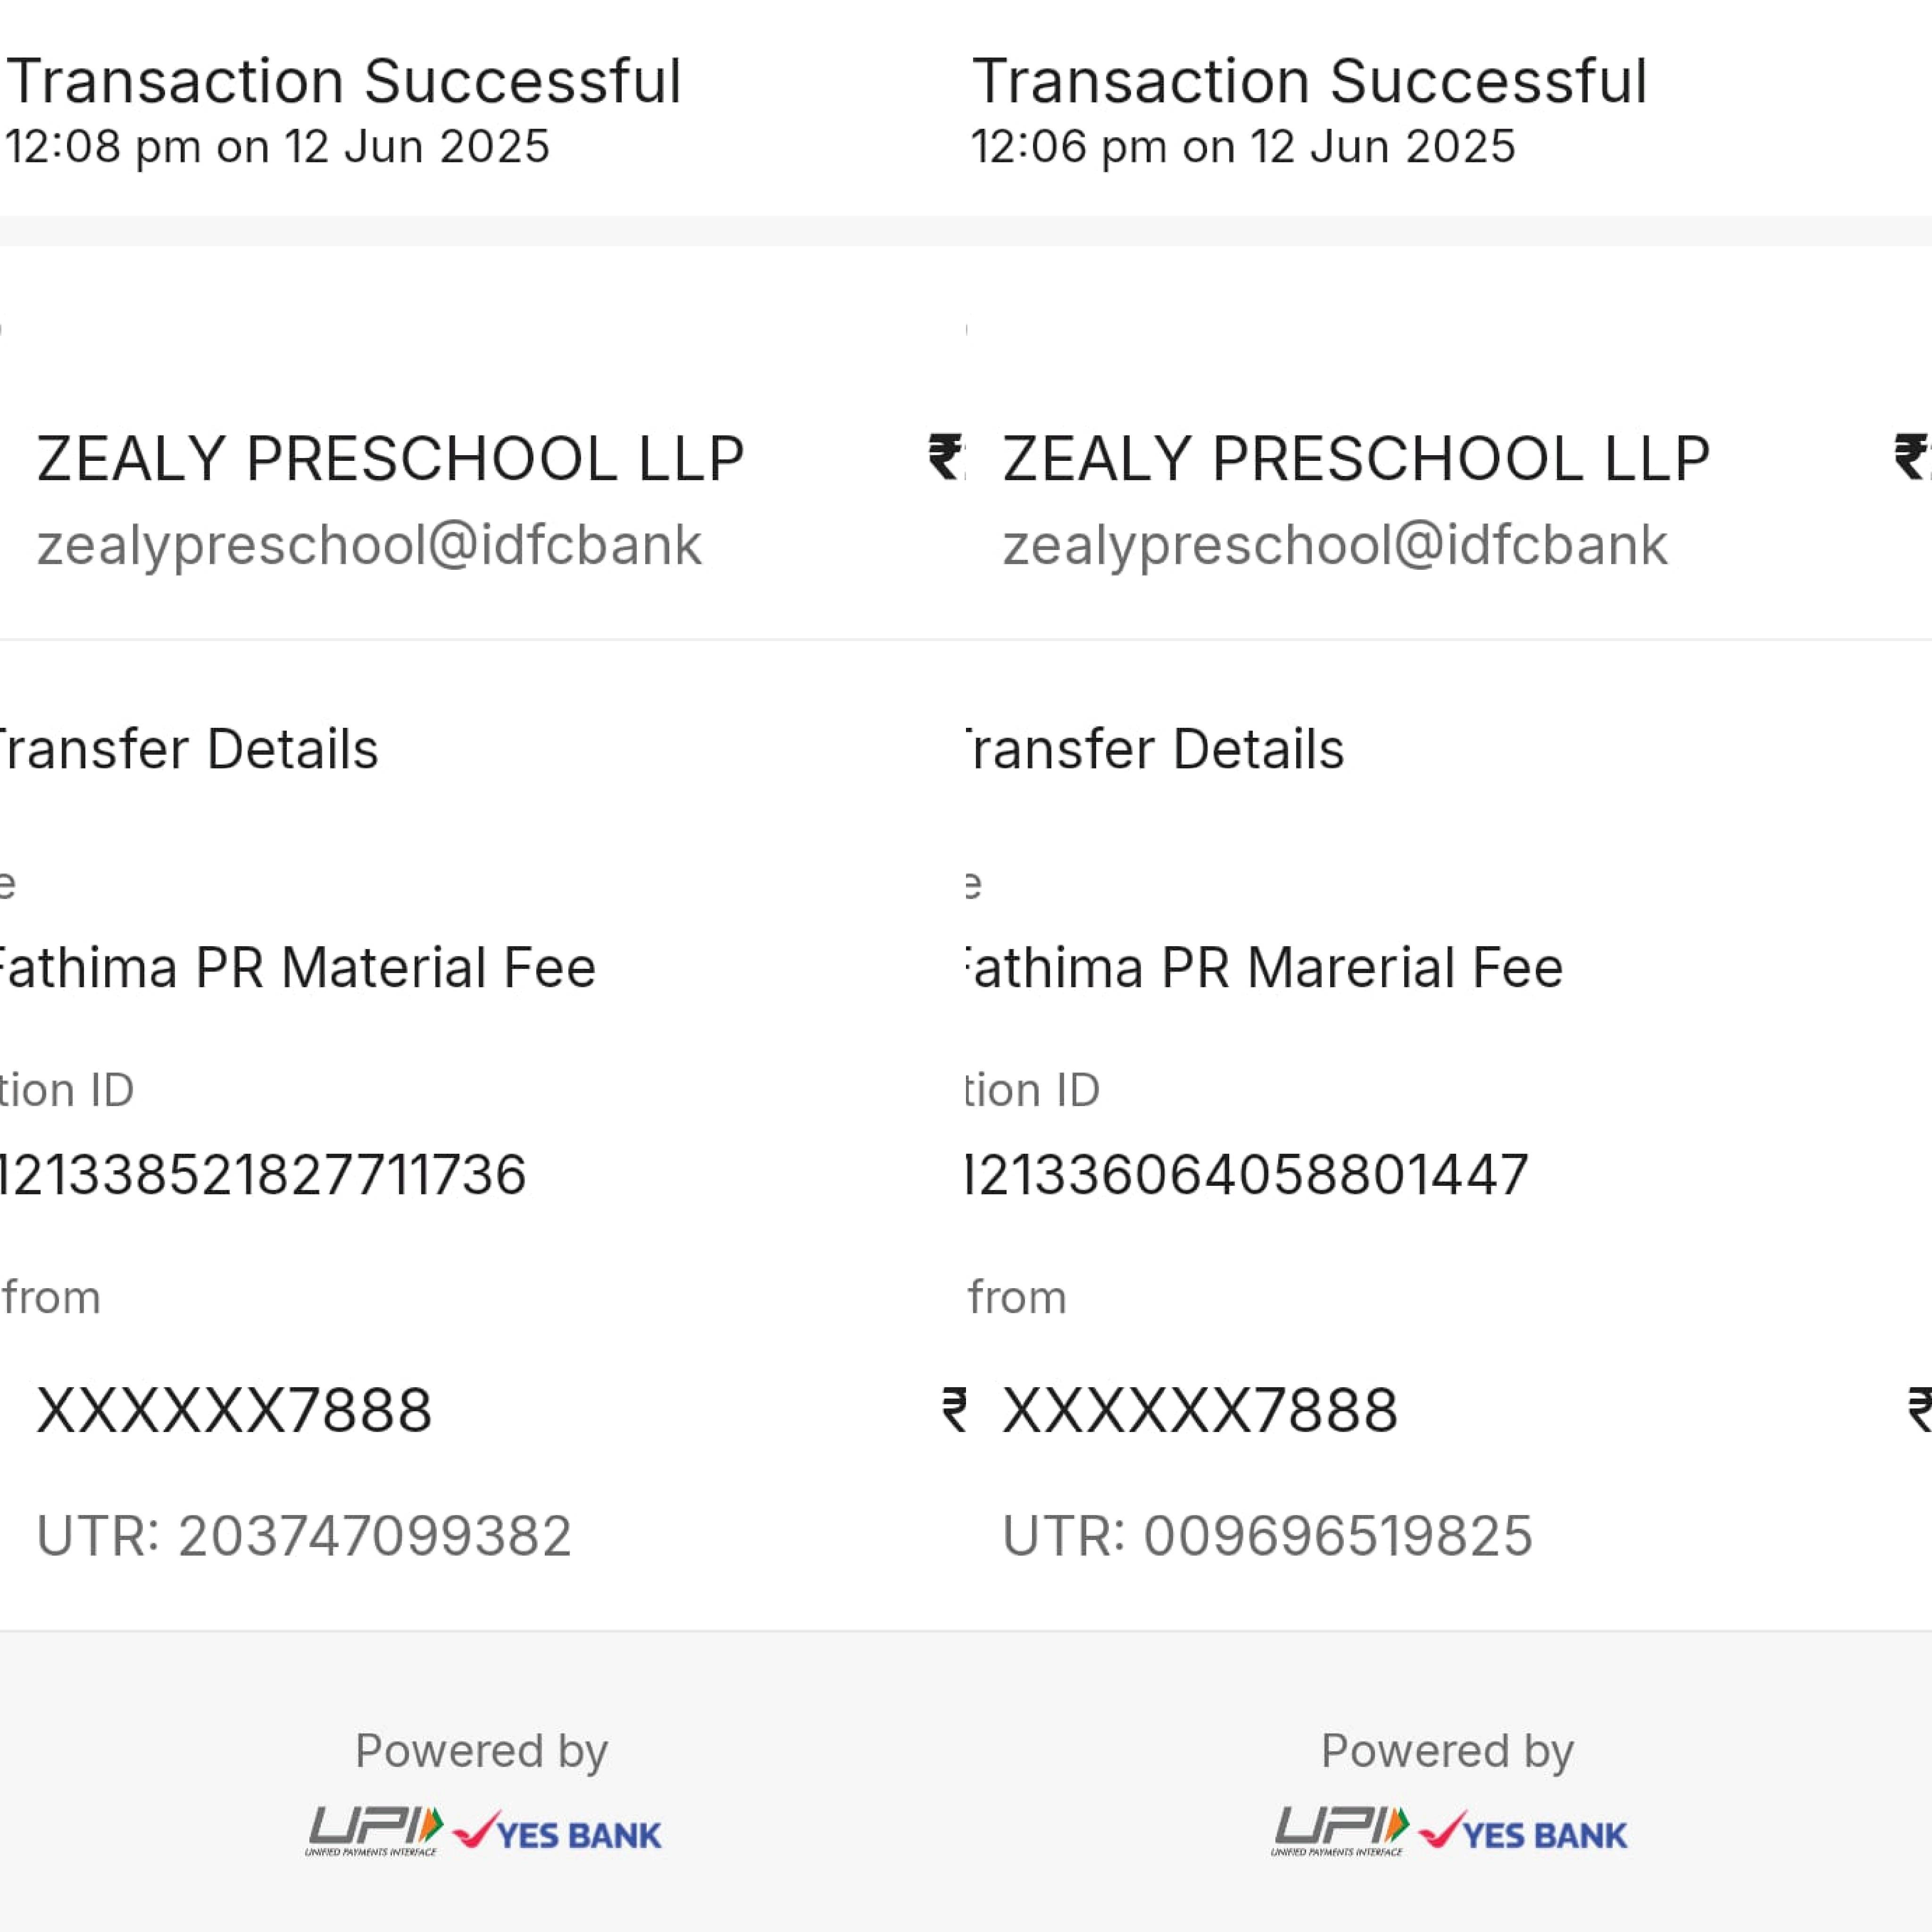Image resolution: width=1932 pixels, height=1932 pixels.
Task: Click the 12:08 pm Transaction Successful heading
Action: click(x=344, y=81)
